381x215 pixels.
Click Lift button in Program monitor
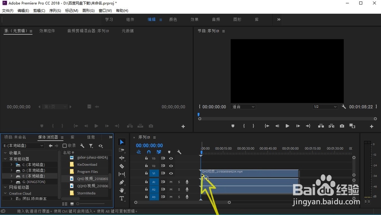pyautogui.click(x=321, y=126)
